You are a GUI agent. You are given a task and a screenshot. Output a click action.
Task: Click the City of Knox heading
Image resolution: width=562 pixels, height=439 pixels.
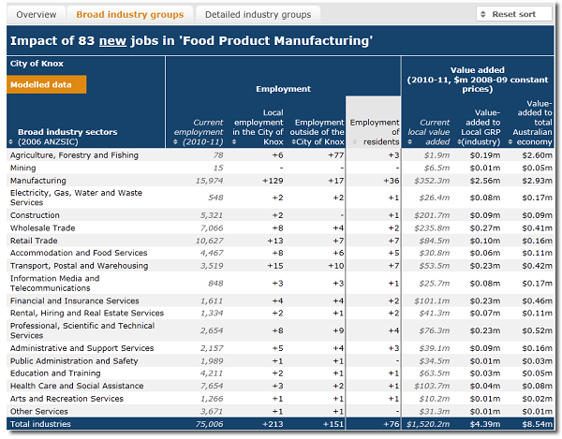point(37,63)
